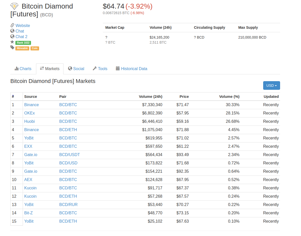Open AEX source link
Viewport: 301px width, 236px height.
coord(28,180)
